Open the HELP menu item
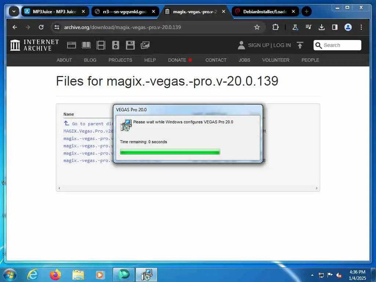 coord(150,60)
